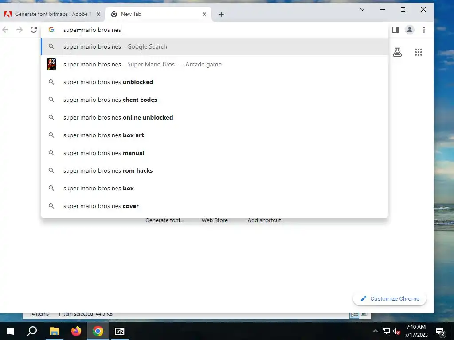
Task: Go back using the back arrow
Action: (x=5, y=30)
